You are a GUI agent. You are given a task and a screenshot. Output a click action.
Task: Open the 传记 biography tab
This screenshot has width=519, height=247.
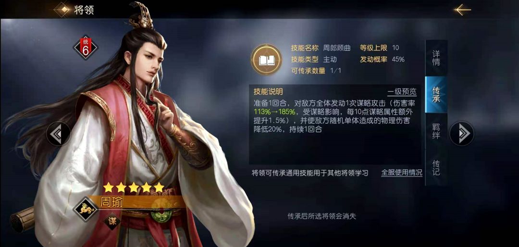click(x=436, y=167)
